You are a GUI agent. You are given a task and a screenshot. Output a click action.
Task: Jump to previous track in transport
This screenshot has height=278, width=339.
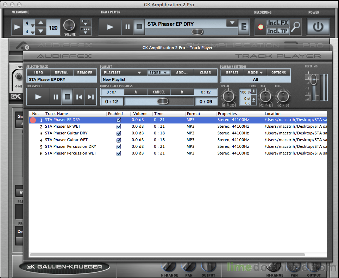coord(79,97)
